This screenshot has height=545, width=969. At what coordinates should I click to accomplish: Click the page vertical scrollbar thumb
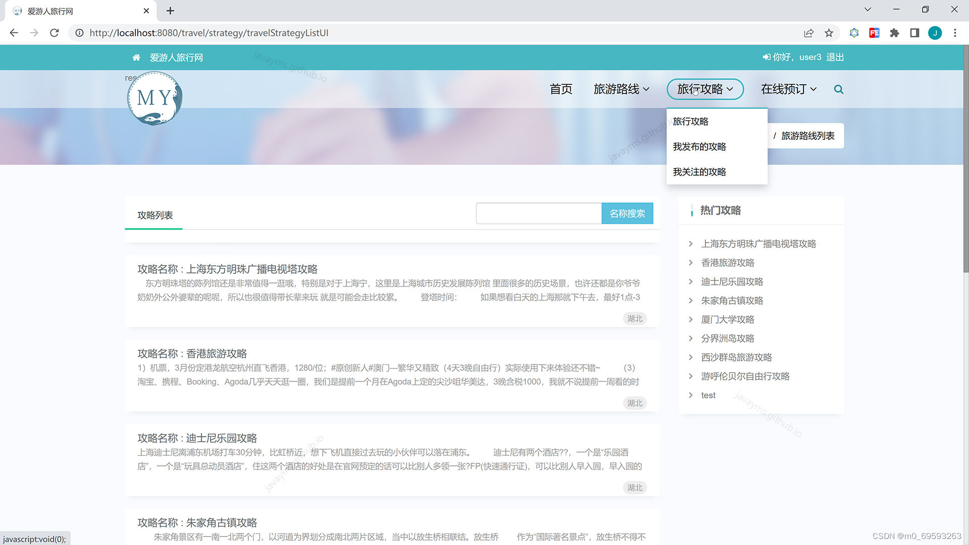(x=965, y=159)
